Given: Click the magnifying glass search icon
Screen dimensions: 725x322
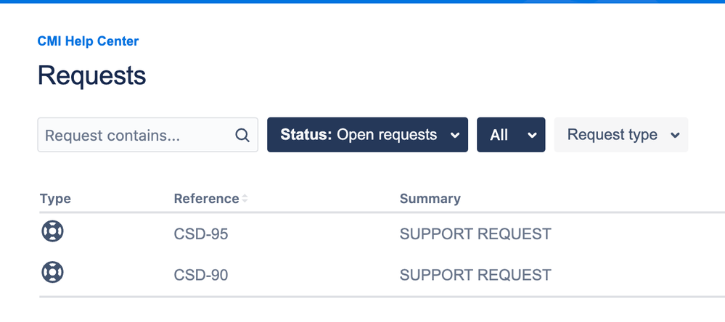Looking at the screenshot, I should 242,135.
